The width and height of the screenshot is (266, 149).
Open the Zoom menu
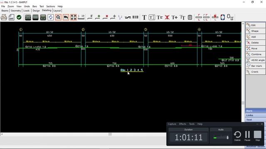(10, 6)
